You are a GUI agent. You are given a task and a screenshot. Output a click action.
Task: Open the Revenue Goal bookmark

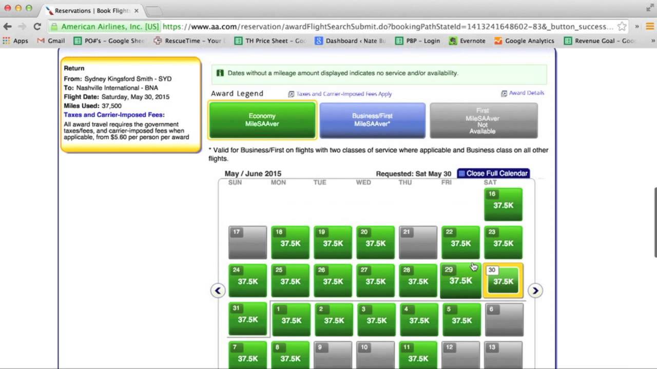pyautogui.click(x=600, y=41)
